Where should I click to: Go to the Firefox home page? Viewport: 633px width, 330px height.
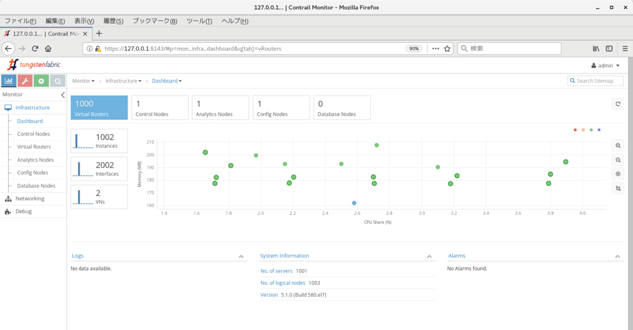pyautogui.click(x=48, y=48)
